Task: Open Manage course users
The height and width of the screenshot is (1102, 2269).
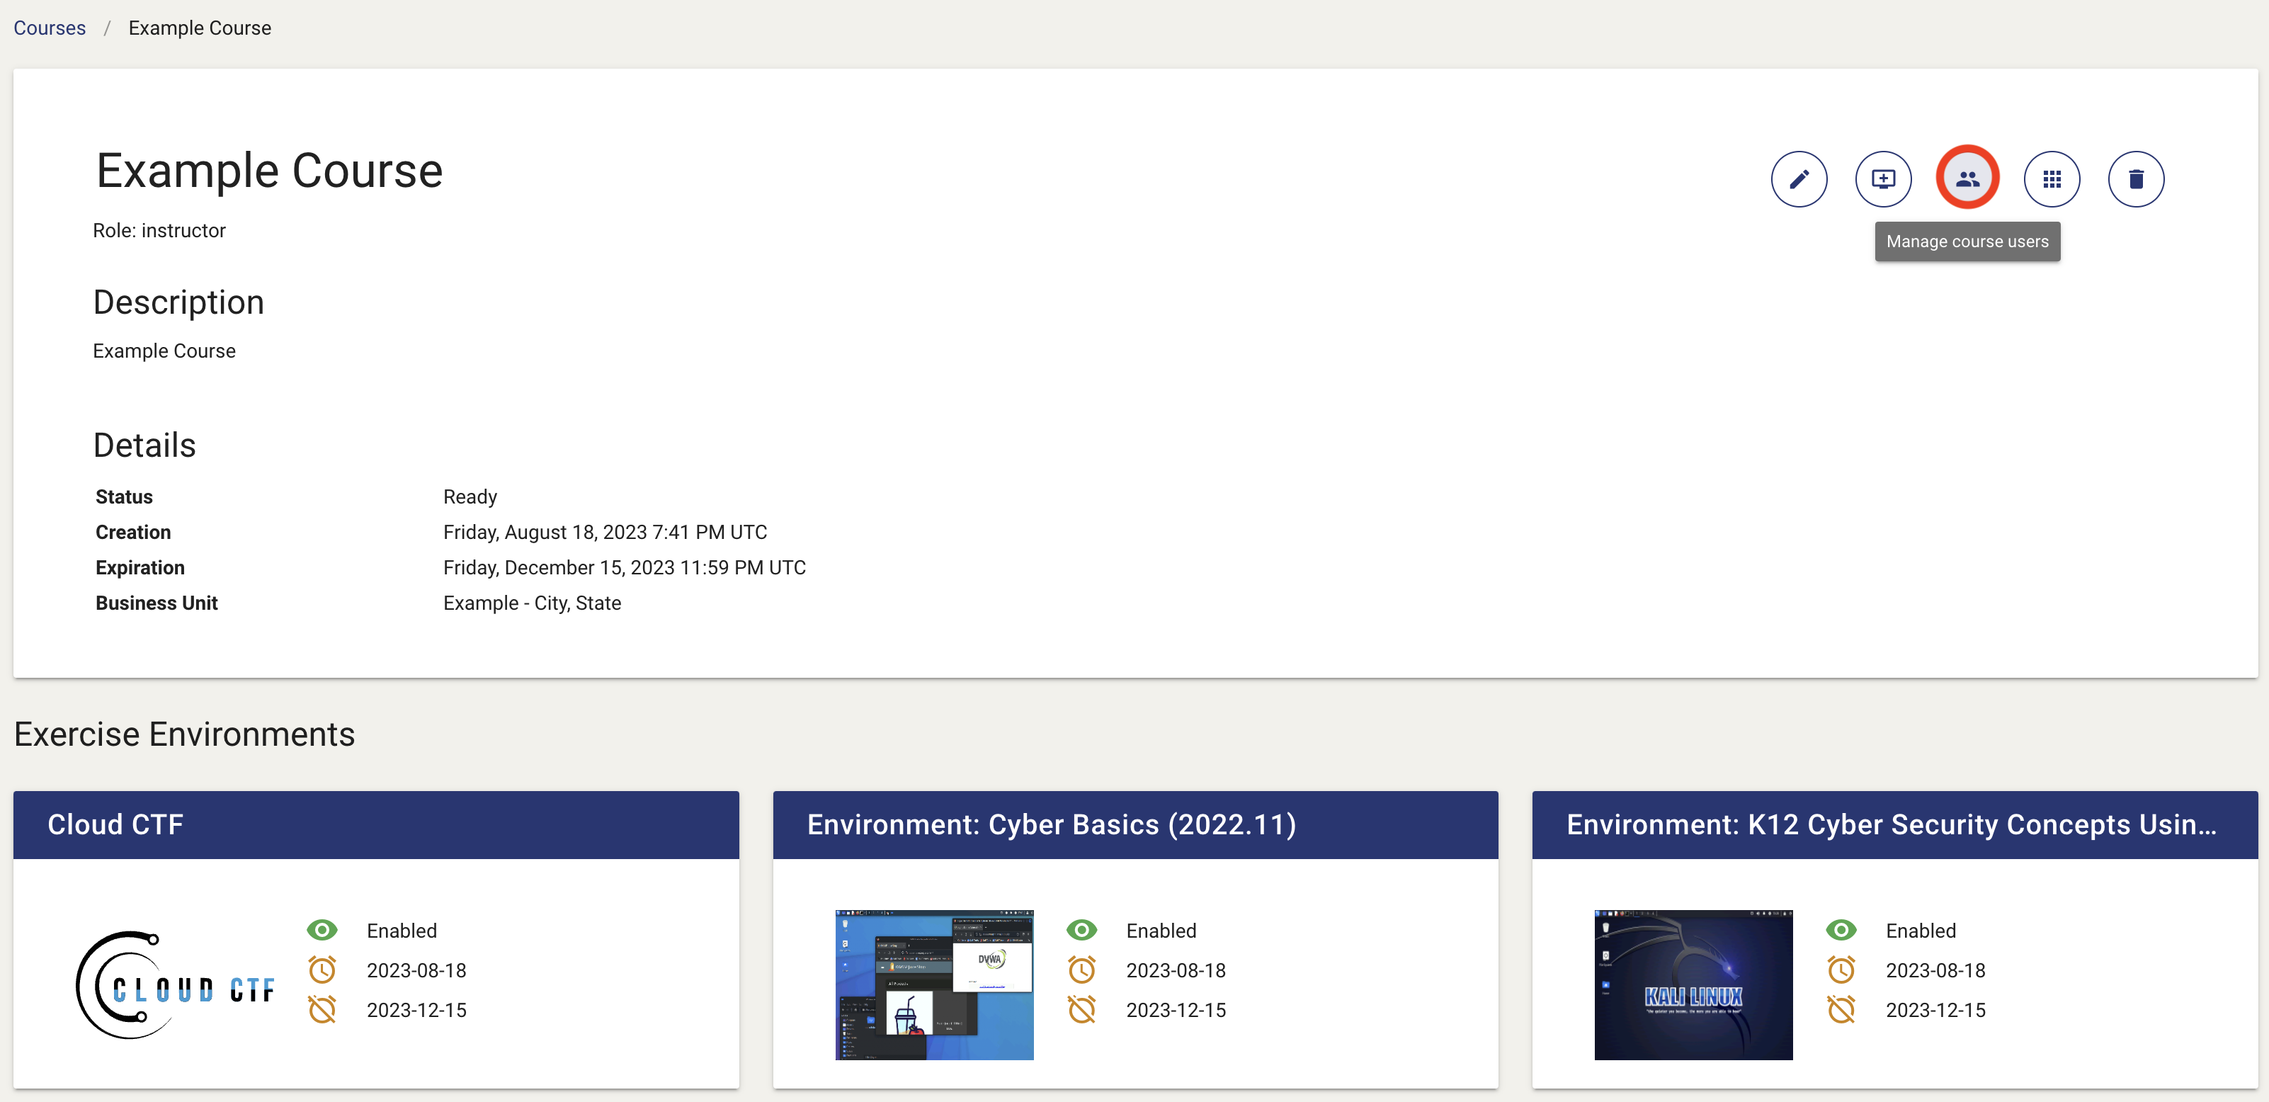Action: 1968,177
